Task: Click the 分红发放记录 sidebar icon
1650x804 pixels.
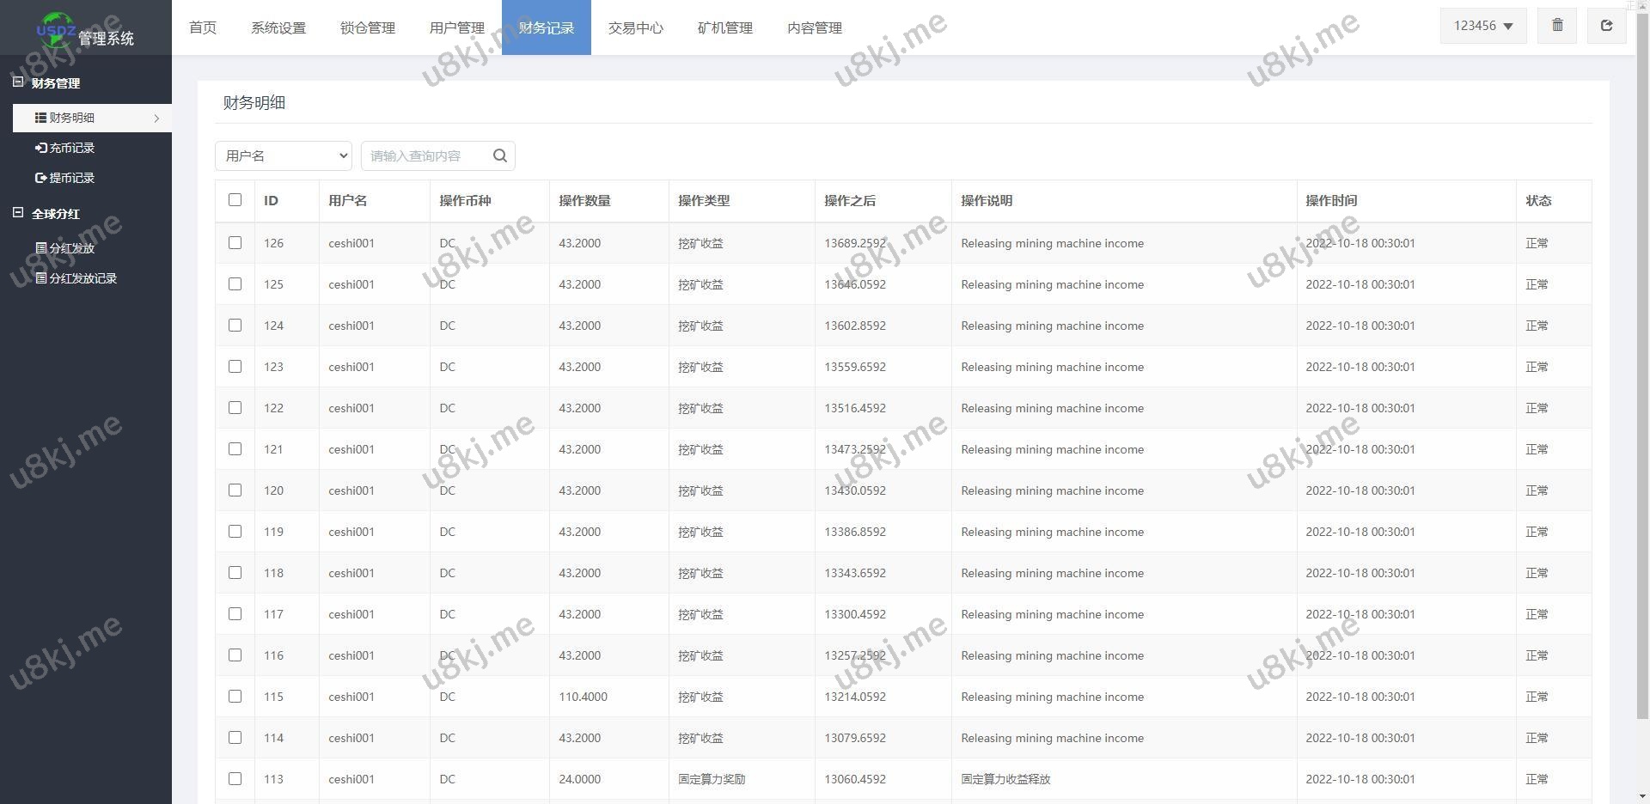Action: pos(40,278)
